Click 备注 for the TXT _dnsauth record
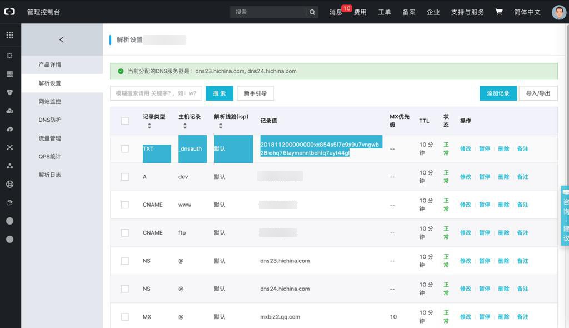Screen dimensions: 569x328 (x=522, y=148)
